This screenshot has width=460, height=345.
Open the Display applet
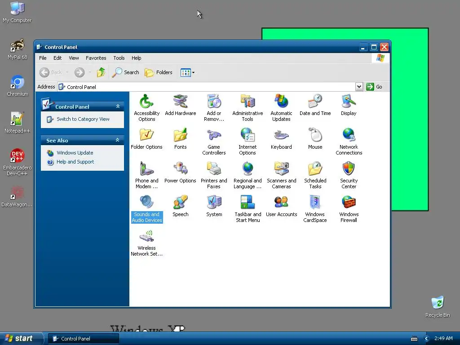(x=349, y=105)
